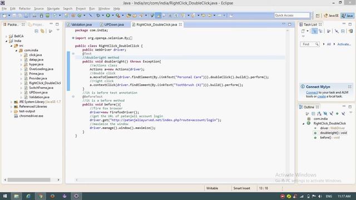Expand the folded import statements in the editor
This screenshot has width=356, height=200.
pos(73,38)
